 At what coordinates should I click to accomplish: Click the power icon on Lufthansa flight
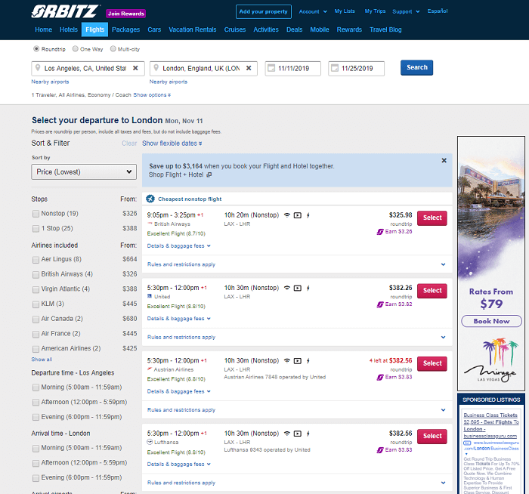pos(308,434)
